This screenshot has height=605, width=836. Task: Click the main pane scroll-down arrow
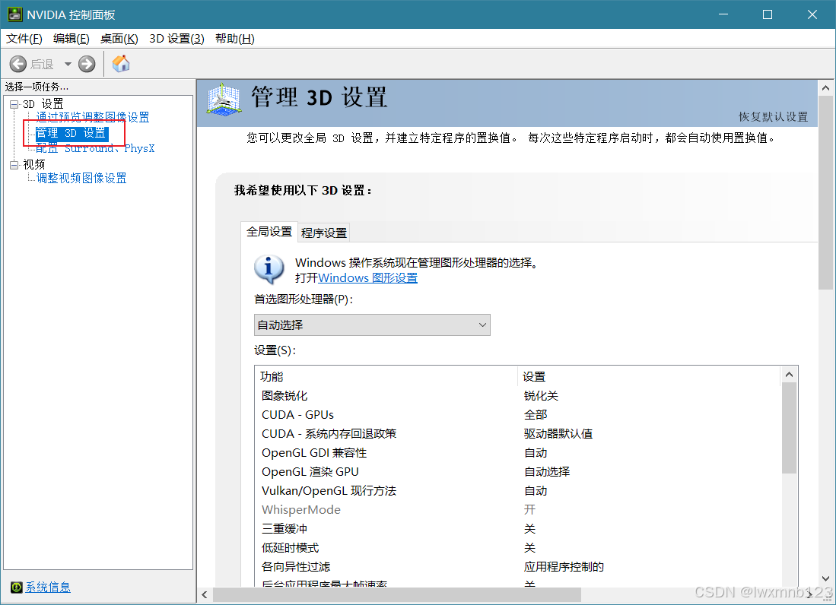pyautogui.click(x=826, y=578)
